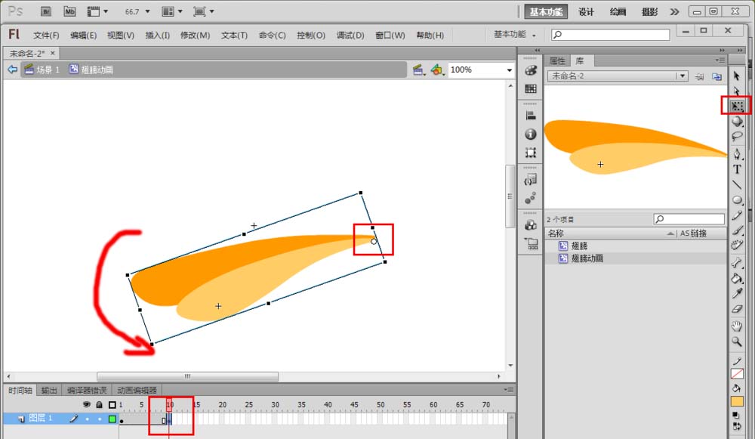Select the Zoom magnifier tool
Image resolution: width=755 pixels, height=439 pixels.
(737, 342)
